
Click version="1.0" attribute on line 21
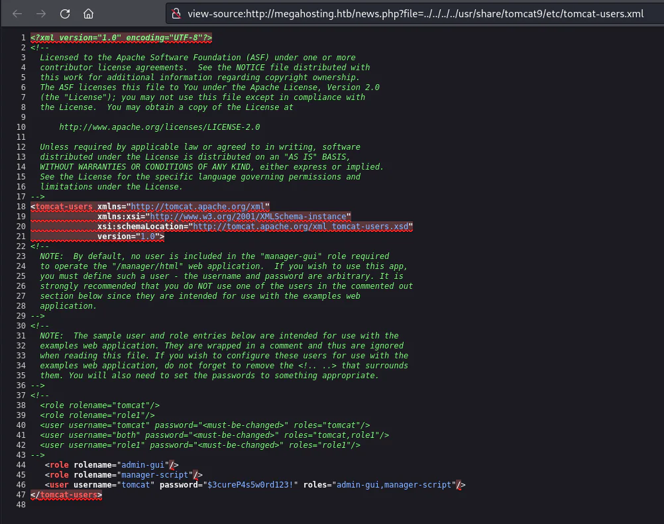click(x=129, y=236)
